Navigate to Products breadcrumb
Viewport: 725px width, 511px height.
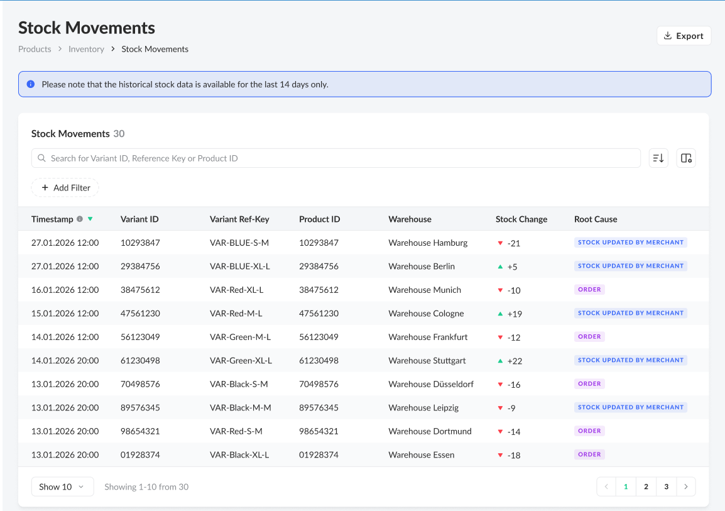point(35,49)
